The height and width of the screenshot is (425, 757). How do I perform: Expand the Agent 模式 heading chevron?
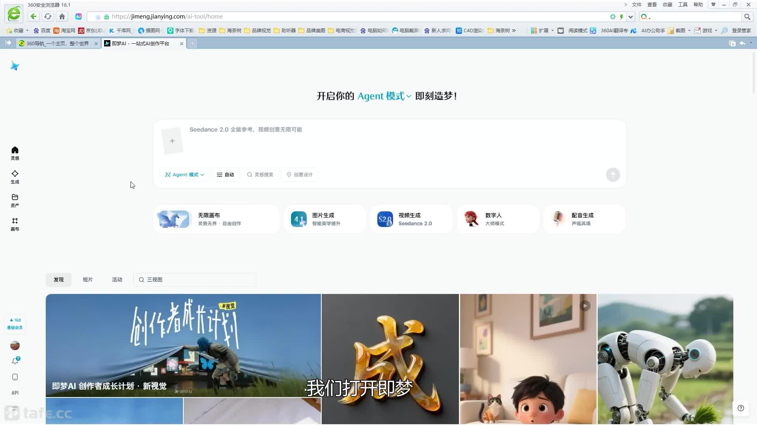[409, 96]
